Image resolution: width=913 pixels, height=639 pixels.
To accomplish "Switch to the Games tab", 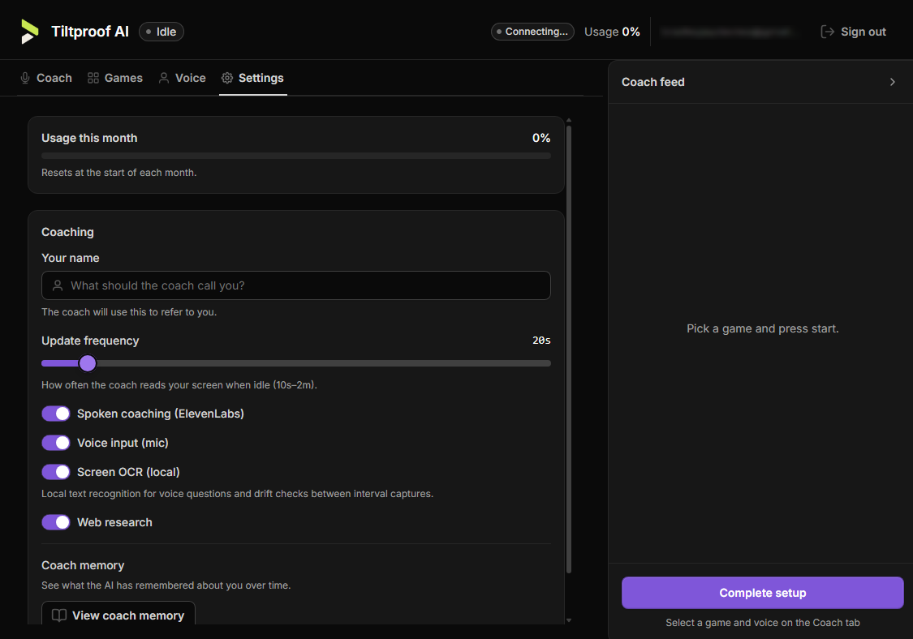I will point(115,78).
